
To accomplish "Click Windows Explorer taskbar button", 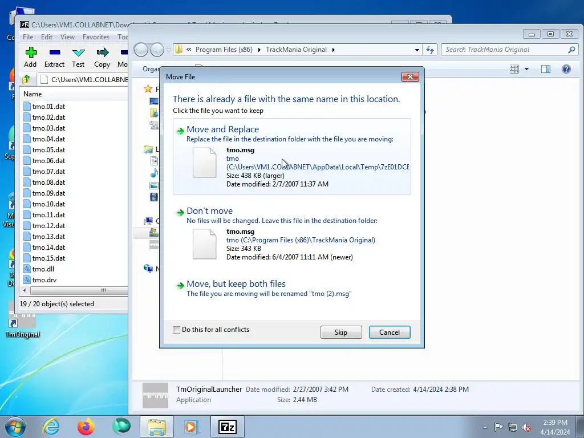I will point(157,427).
